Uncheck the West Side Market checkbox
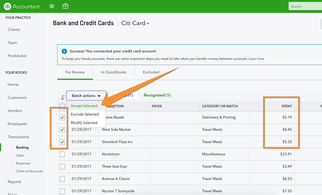This screenshot has height=195, width=322. (x=62, y=130)
